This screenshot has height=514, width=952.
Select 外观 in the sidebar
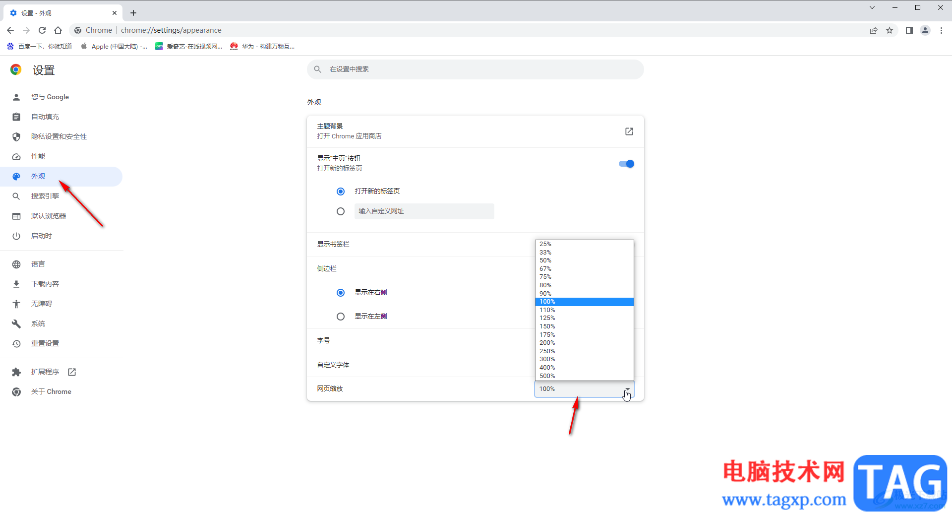[61, 177]
